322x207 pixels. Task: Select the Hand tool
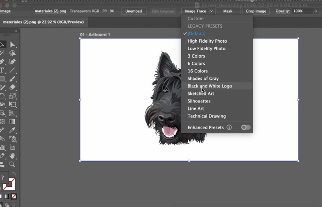(x=12, y=156)
